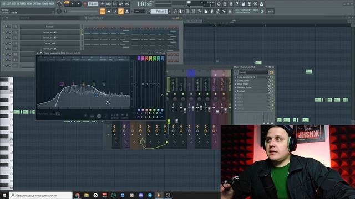The width and height of the screenshot is (355, 199).
Task: Open the OPTIONS menu
Action: pos(37,4)
